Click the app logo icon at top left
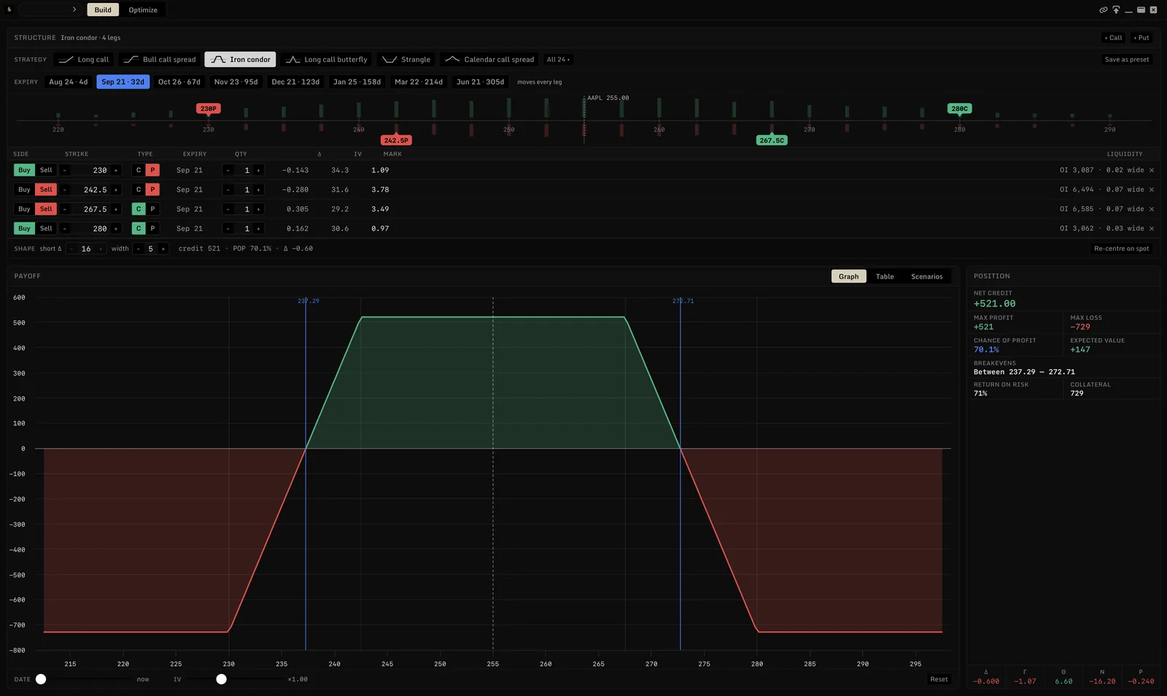The image size is (1167, 696). click(x=9, y=9)
